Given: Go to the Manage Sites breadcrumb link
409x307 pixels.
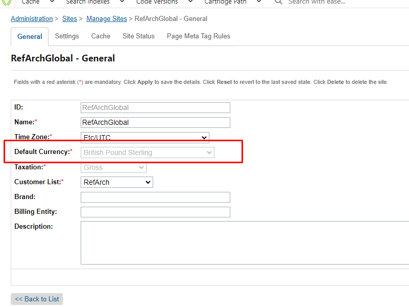Looking at the screenshot, I should [x=107, y=19].
